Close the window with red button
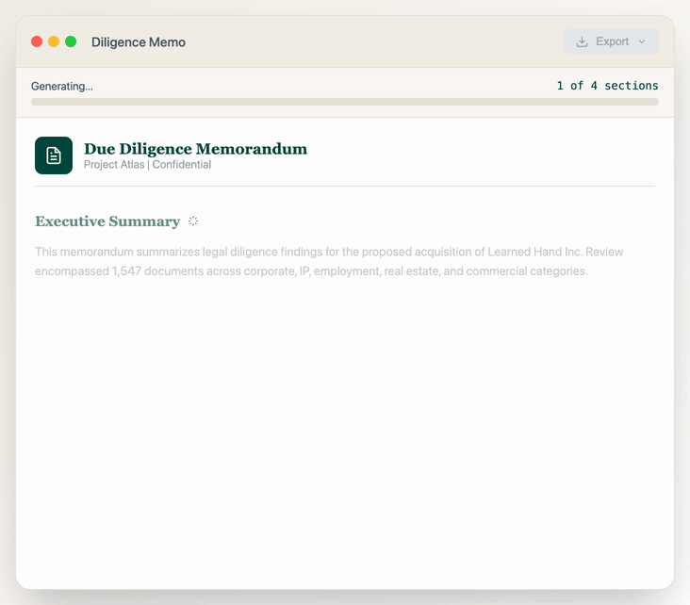Image resolution: width=690 pixels, height=605 pixels. pyautogui.click(x=37, y=41)
